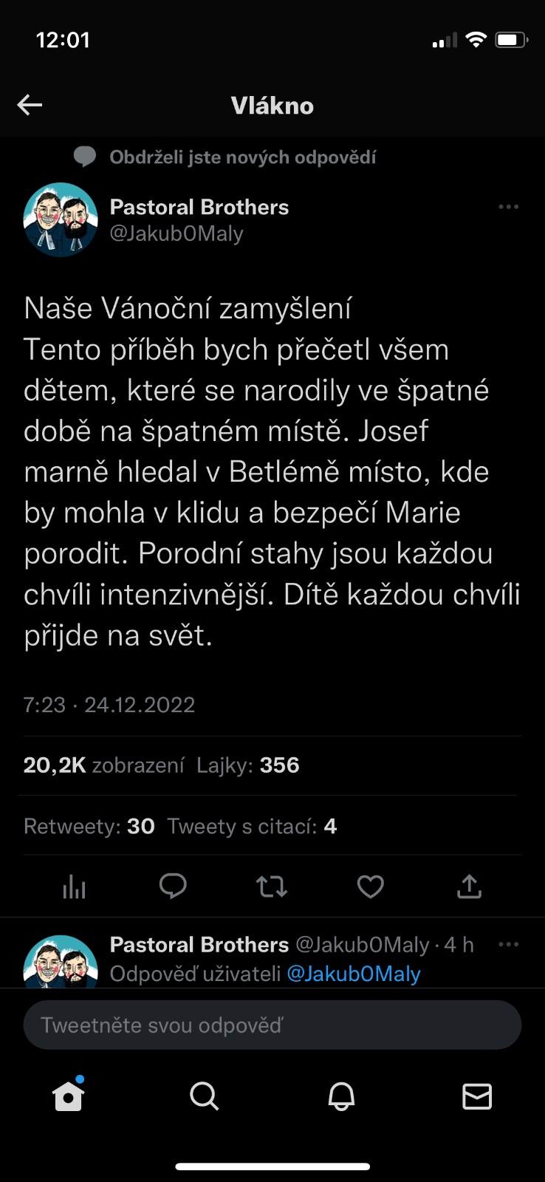Viewport: 545px width, 1182px height.
Task: Open the Messages envelope tab
Action: click(477, 1096)
